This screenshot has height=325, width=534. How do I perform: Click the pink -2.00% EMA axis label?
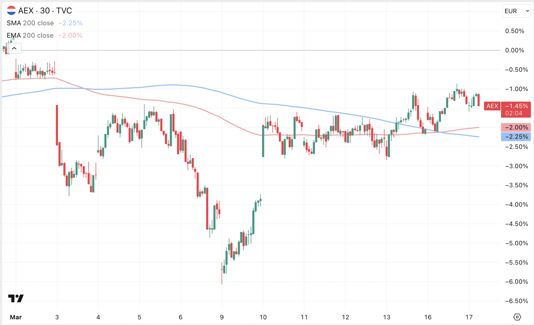click(516, 127)
